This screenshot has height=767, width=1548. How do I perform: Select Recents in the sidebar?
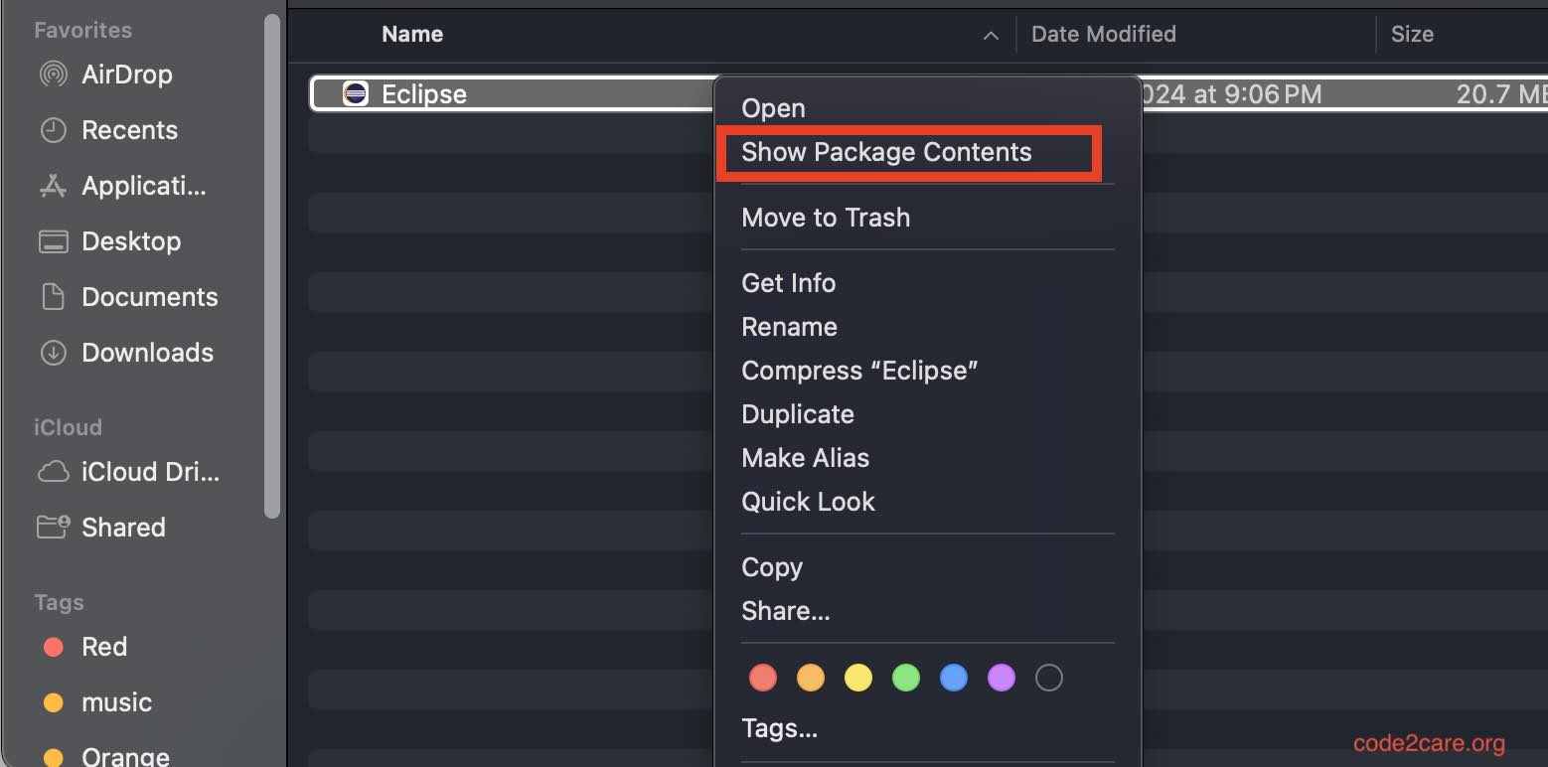tap(128, 129)
